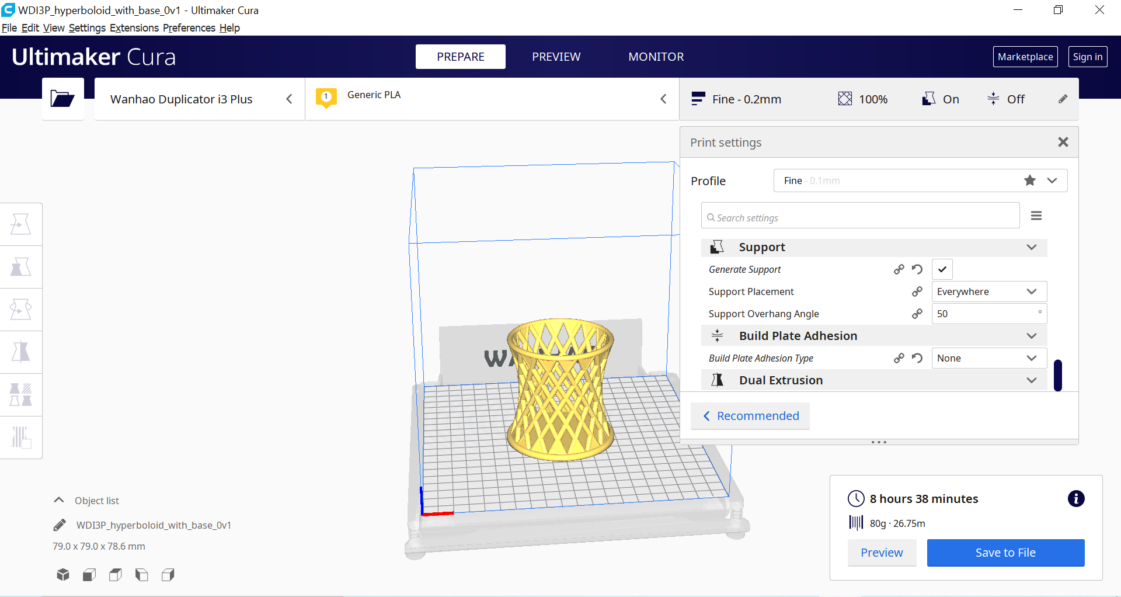Click the Sign in button
The image size is (1121, 597).
pyautogui.click(x=1088, y=57)
